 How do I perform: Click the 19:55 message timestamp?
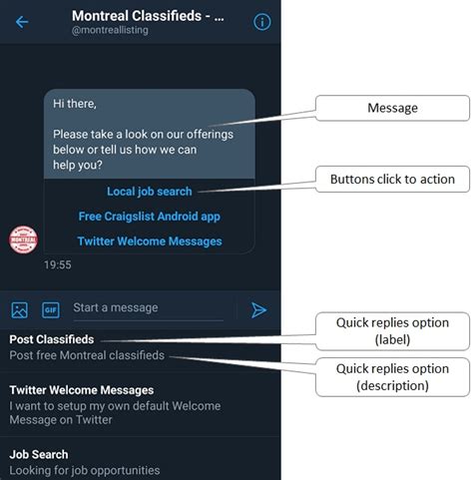pos(58,264)
